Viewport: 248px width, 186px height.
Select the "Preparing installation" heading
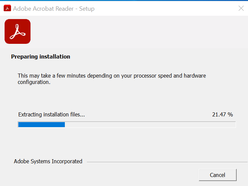[40, 57]
